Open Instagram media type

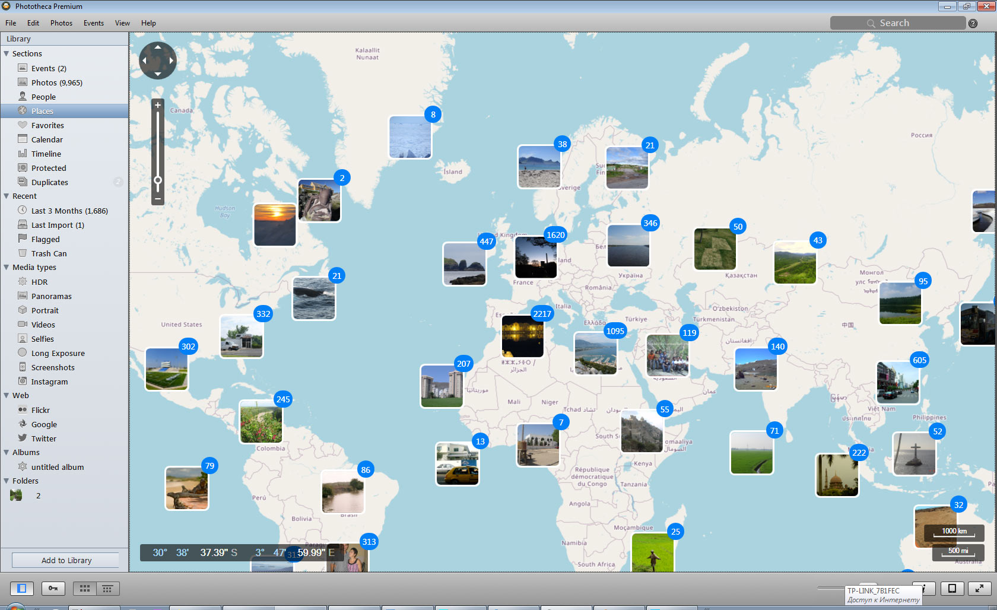64,382
